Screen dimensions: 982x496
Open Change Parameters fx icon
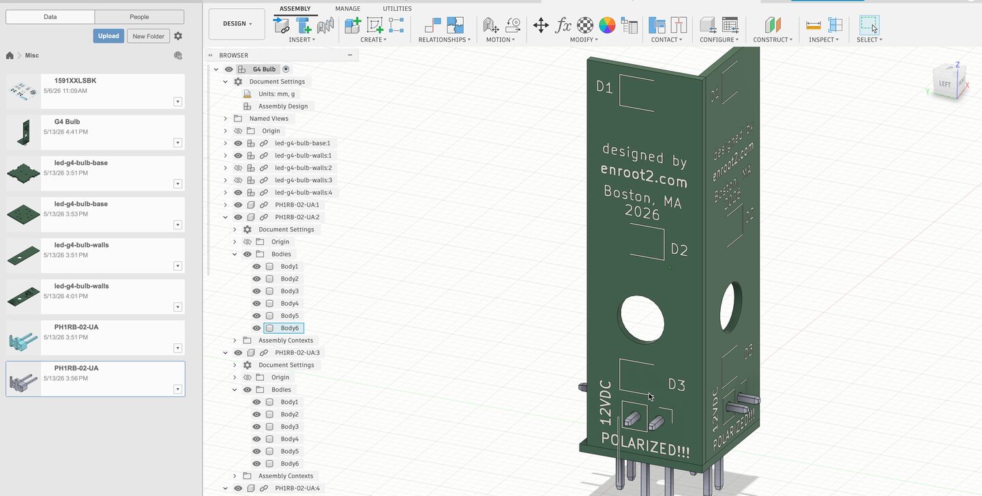tap(563, 25)
